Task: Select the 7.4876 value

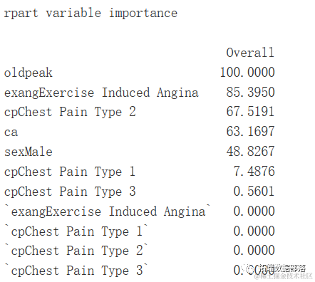Action: (x=254, y=171)
